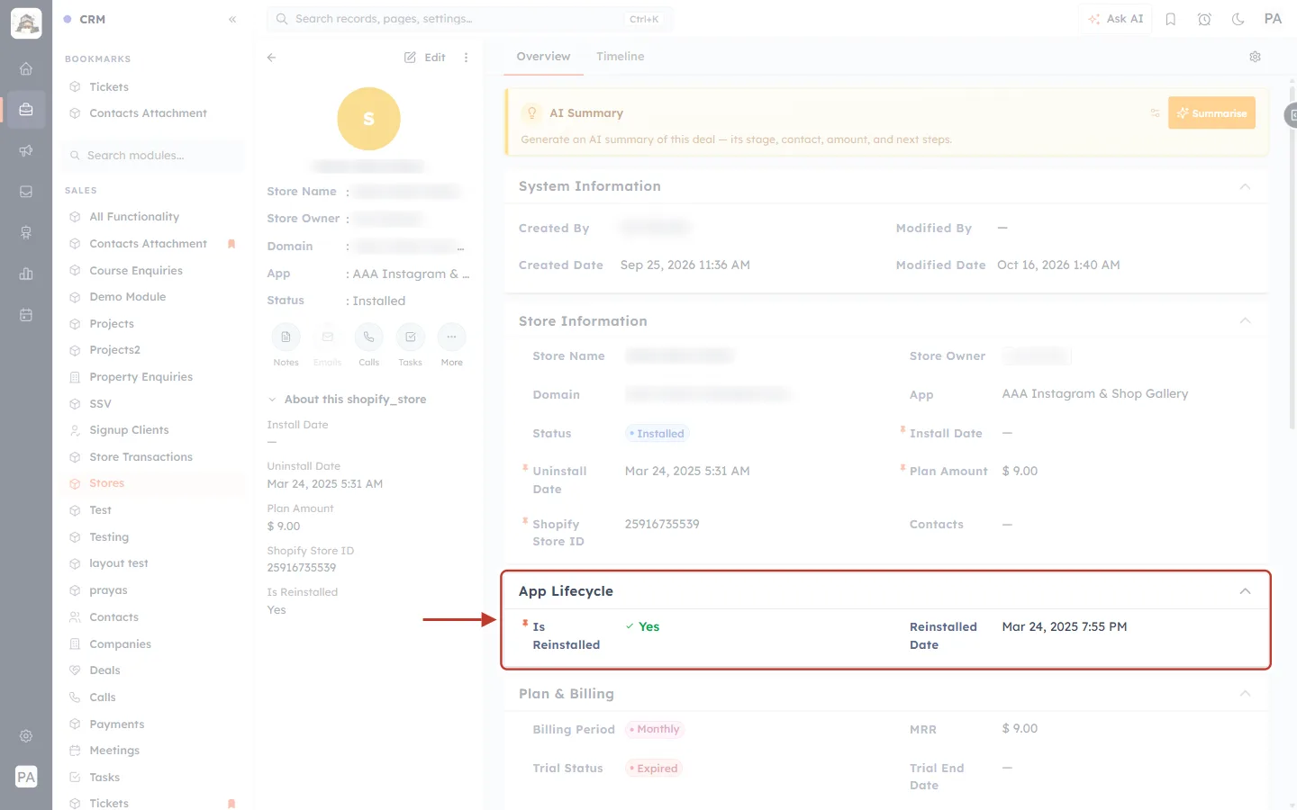Collapse the CRM sidebar with double chevron

[x=232, y=19]
